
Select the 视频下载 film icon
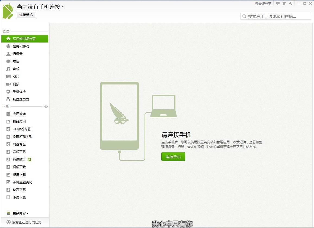pyautogui.click(x=8, y=167)
